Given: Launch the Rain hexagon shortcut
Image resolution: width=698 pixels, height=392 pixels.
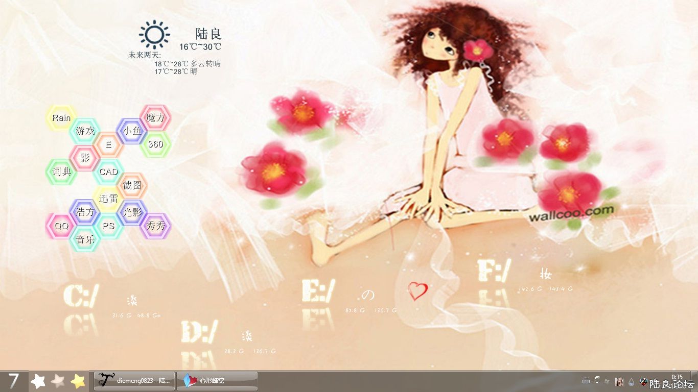Looking at the screenshot, I should pos(61,118).
